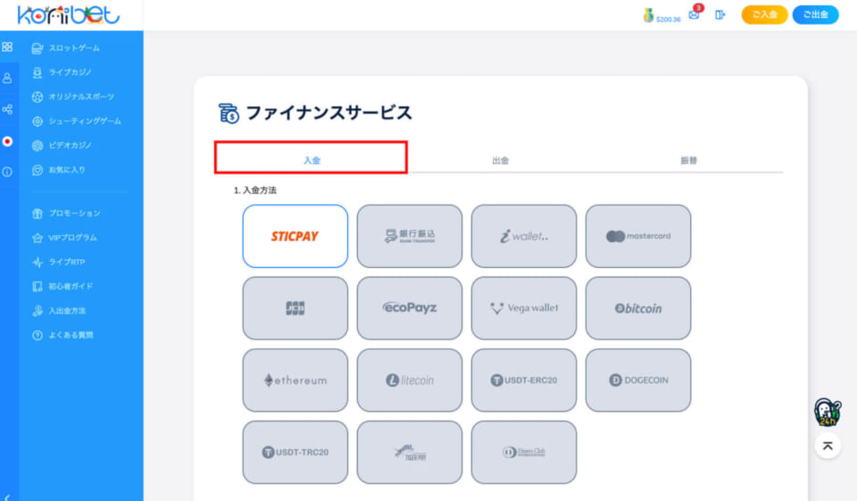
Task: Select USDT-ERC20 payment method
Action: click(x=524, y=380)
